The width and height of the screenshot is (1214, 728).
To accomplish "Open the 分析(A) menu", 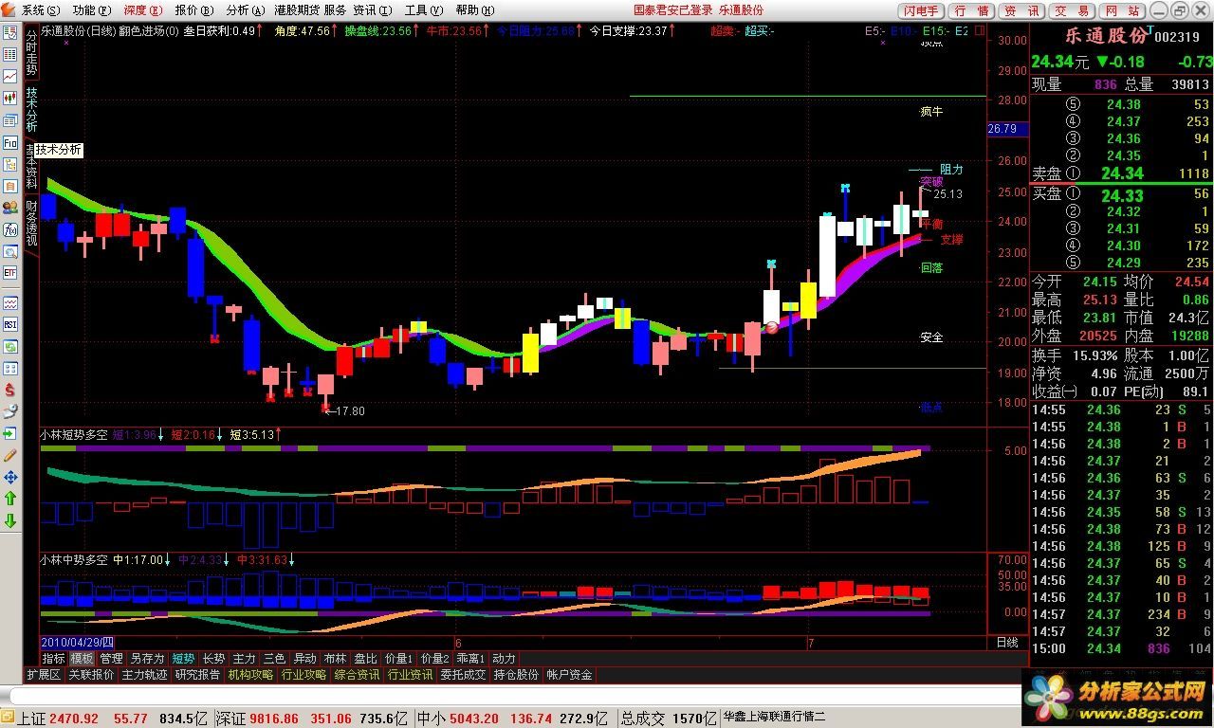I will (x=245, y=10).
